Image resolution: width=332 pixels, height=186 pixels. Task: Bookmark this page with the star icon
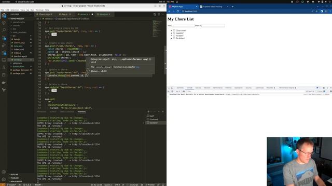(317, 11)
